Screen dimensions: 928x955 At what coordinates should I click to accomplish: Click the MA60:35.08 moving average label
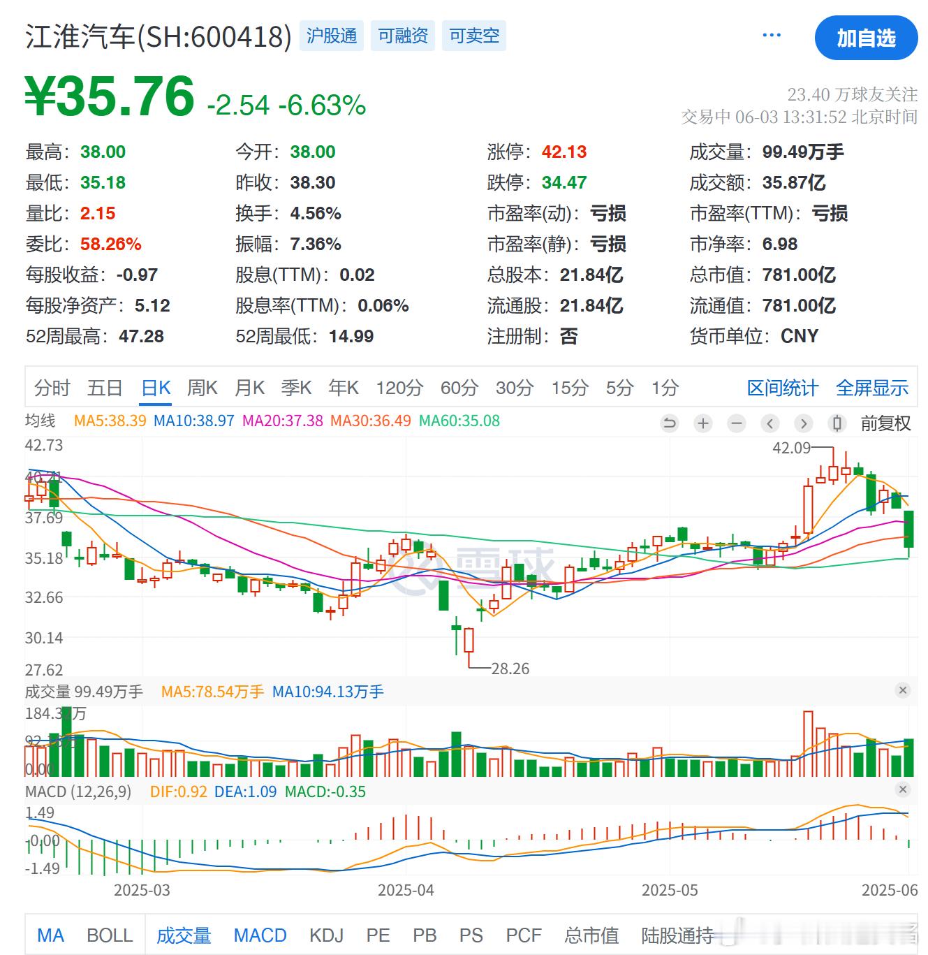click(459, 421)
